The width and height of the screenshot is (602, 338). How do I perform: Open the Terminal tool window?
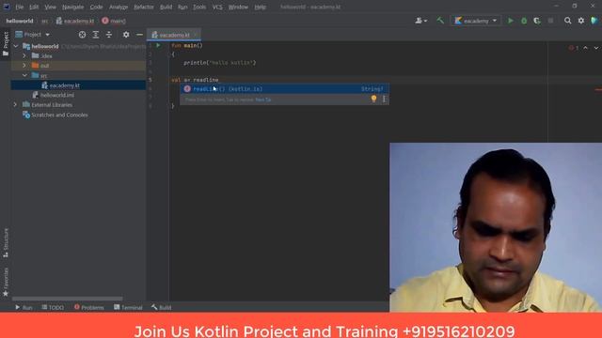pyautogui.click(x=128, y=307)
